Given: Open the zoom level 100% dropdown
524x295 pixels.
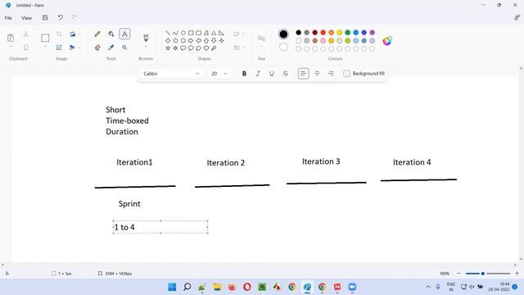Looking at the screenshot, I should coord(445,274).
